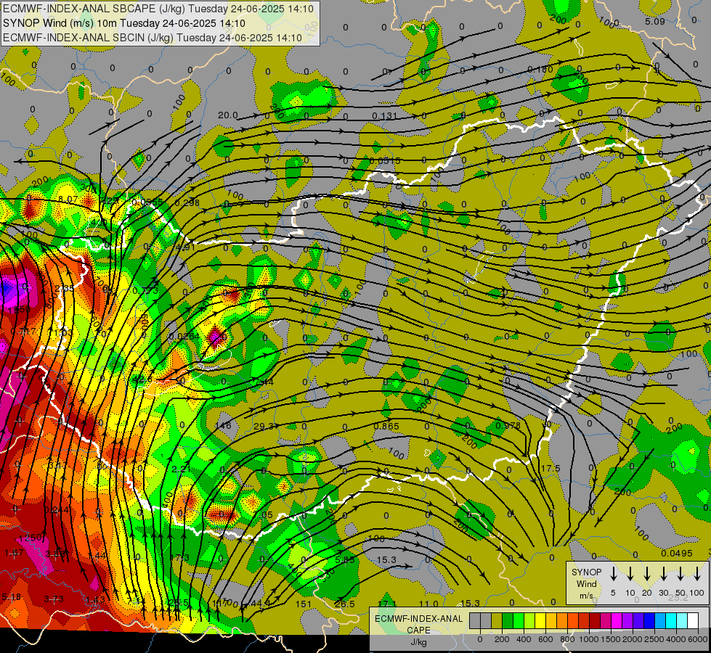Click the J/kg unit label in the CAPE legend
Screen dimensions: 711x653
pos(418,642)
